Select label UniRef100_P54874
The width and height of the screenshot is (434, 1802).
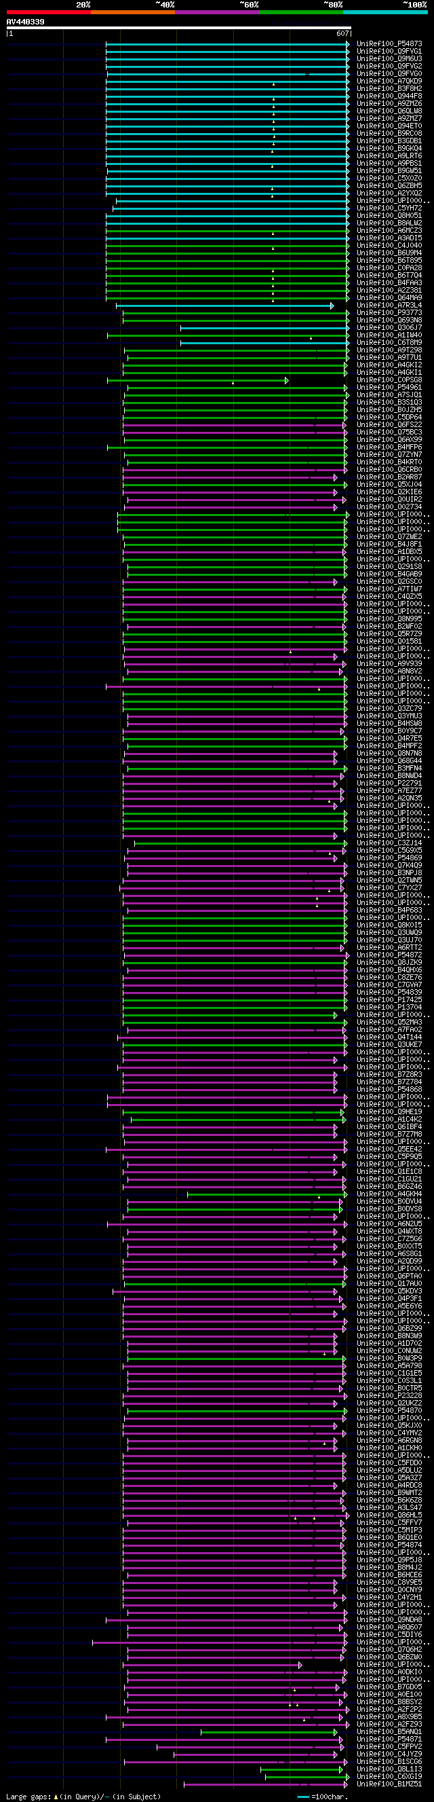[389, 1545]
